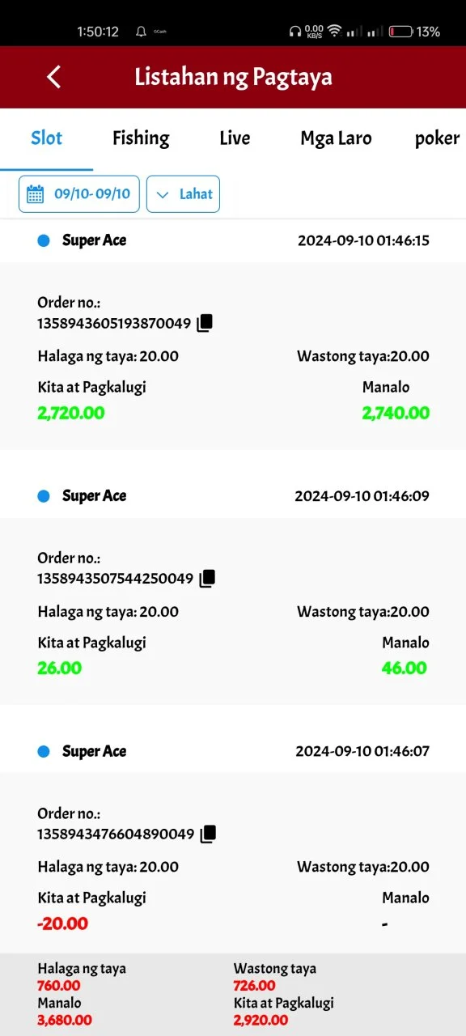Tap the notification bell in status bar
The width and height of the screenshot is (466, 1036).
pos(141,32)
